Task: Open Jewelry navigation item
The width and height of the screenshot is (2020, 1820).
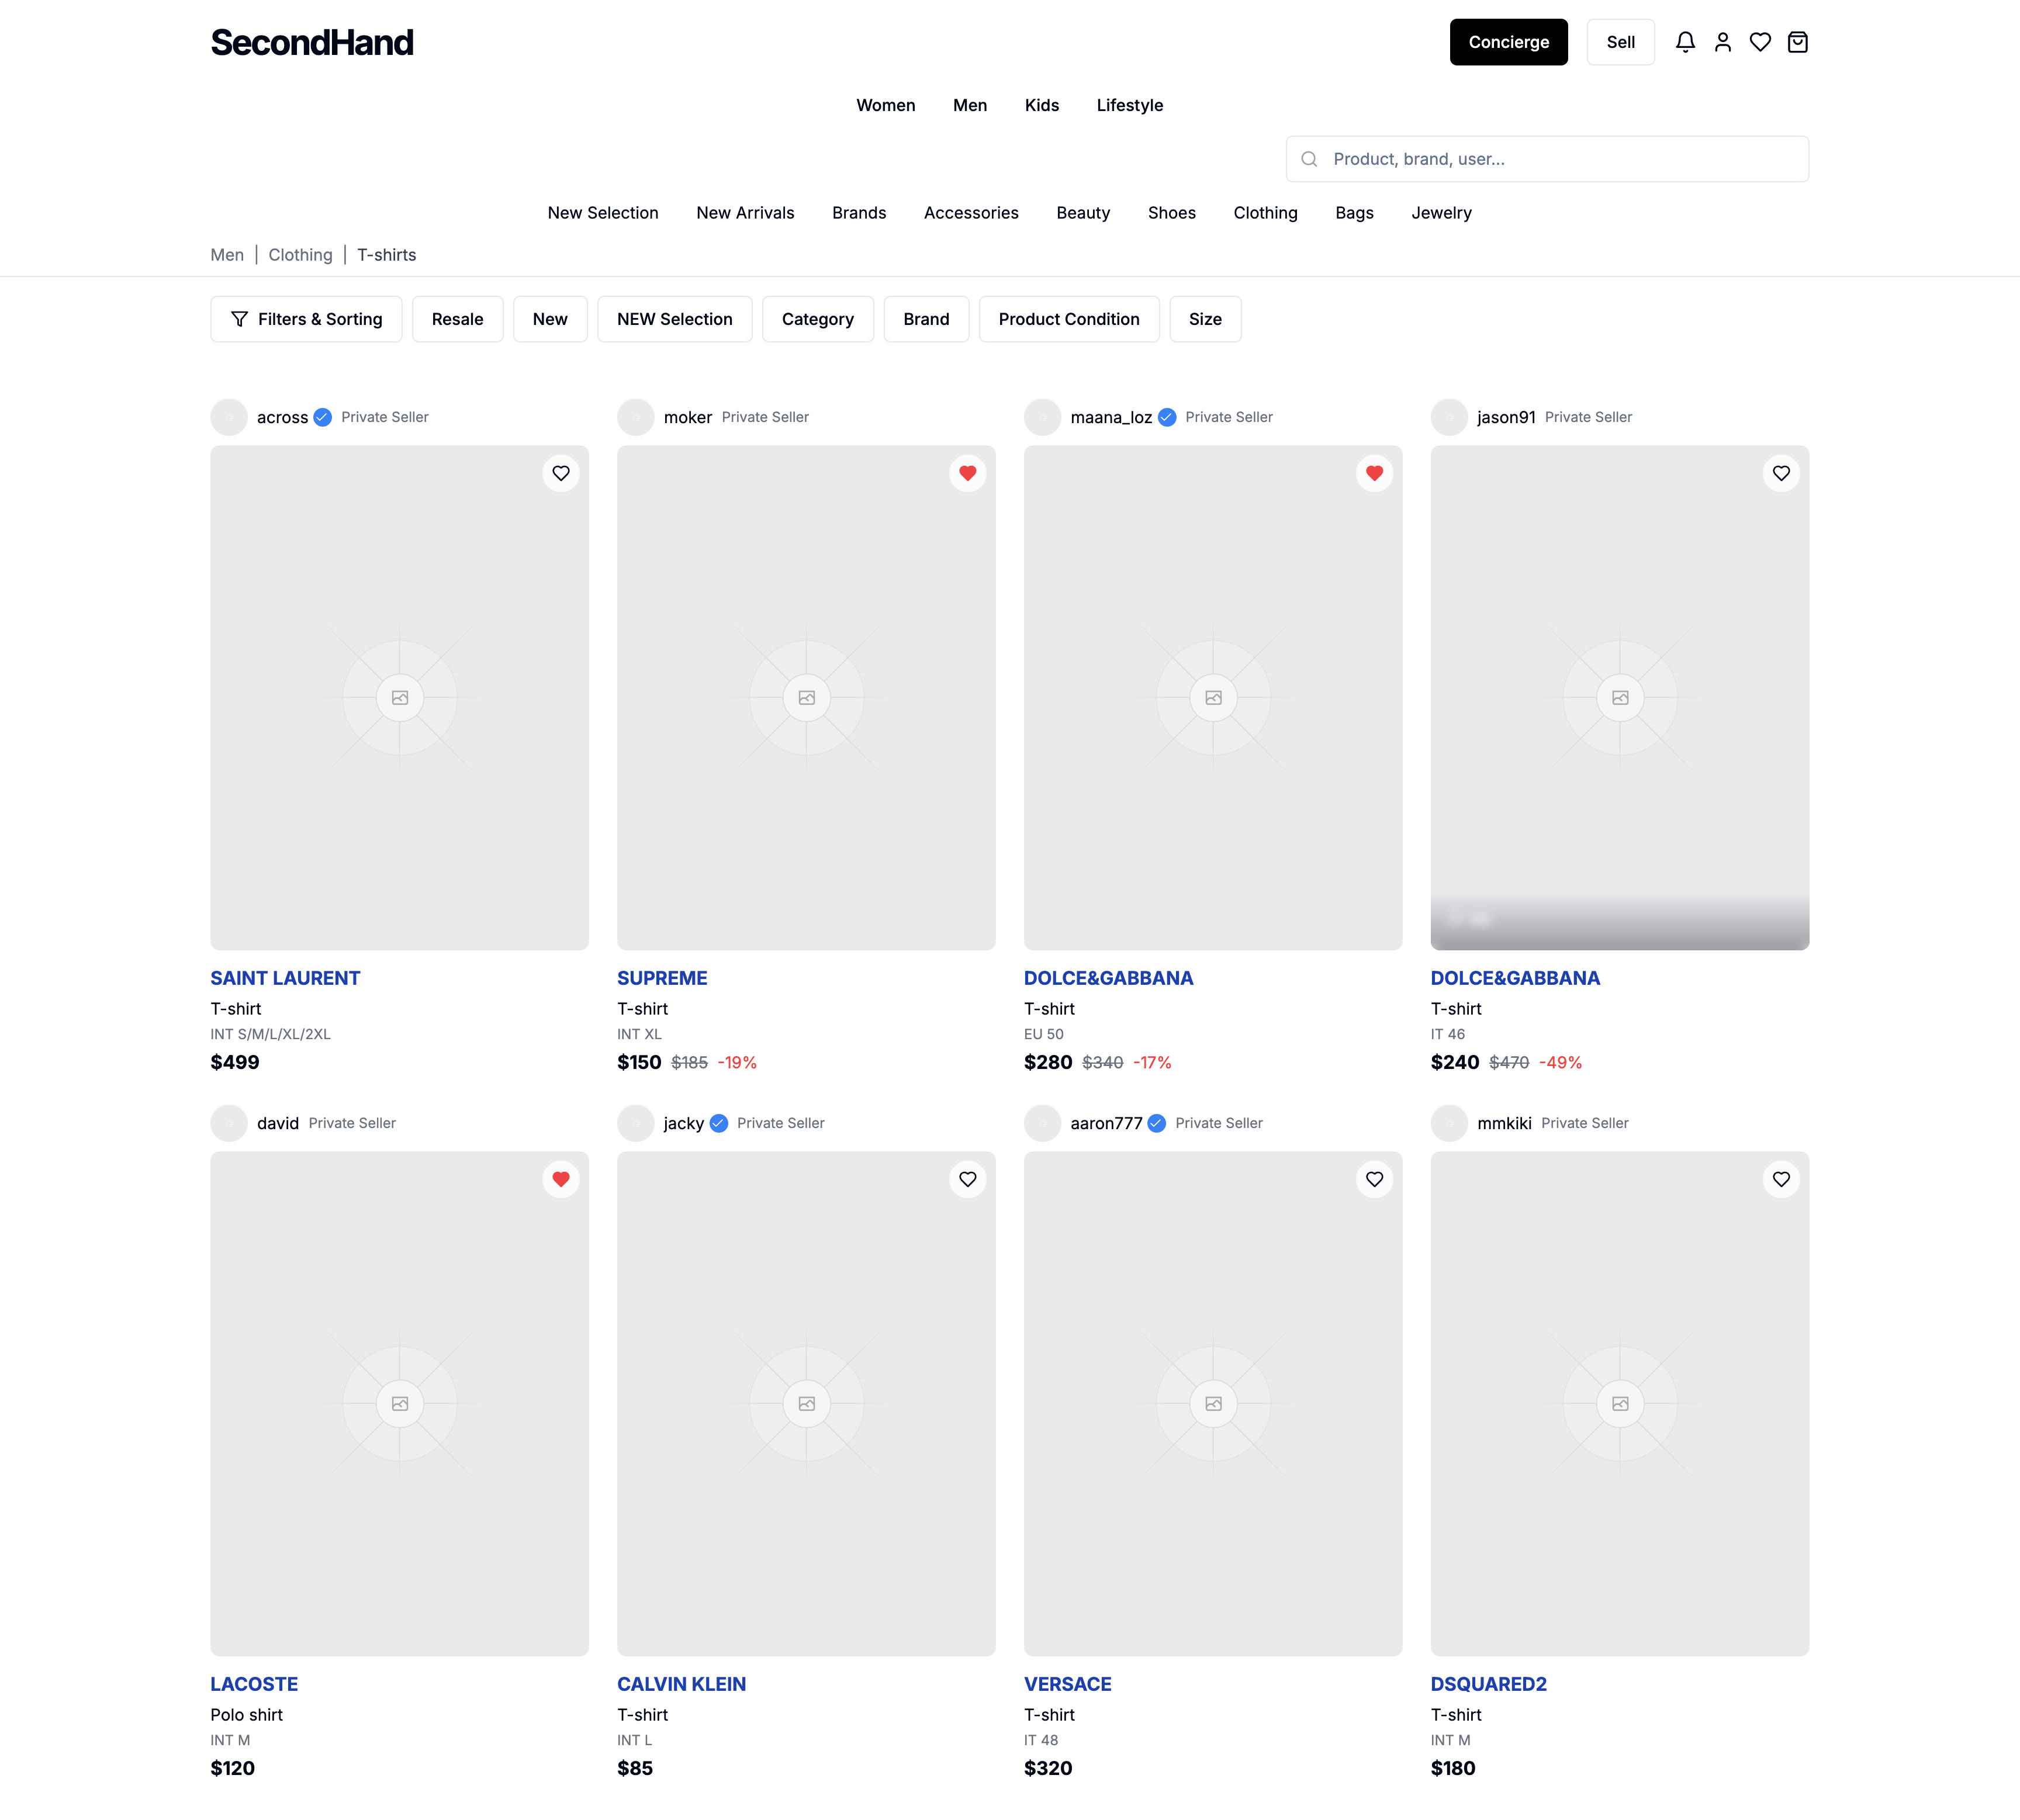Action: (1441, 213)
